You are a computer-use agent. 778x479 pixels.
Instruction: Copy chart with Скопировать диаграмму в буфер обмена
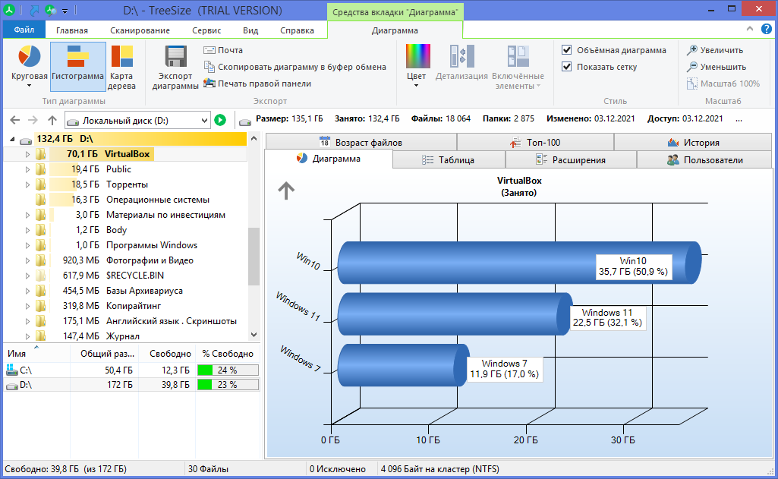(295, 67)
